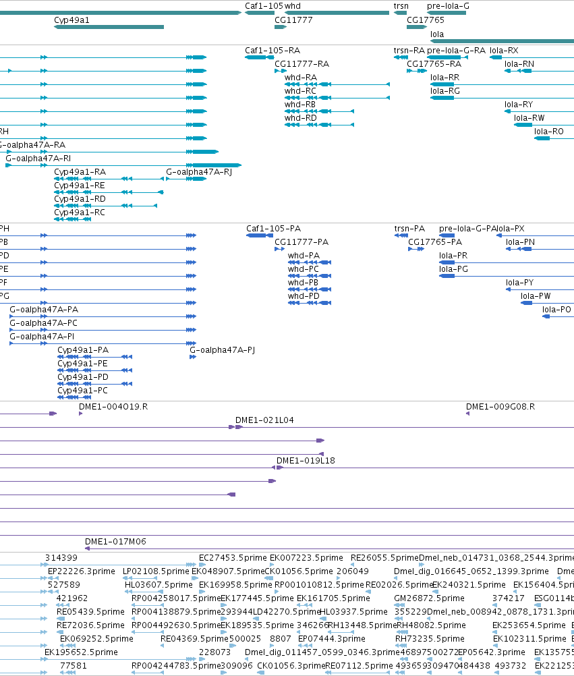Select transcript whd-RD
This screenshot has width=574, height=676.
coord(300,117)
